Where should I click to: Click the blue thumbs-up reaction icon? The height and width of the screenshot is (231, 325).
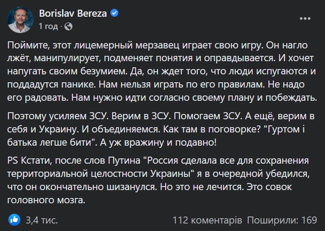coord(14,219)
